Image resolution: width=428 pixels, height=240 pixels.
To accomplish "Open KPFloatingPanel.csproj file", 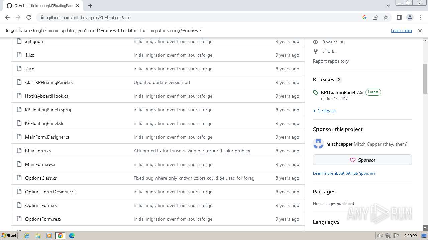I will pos(48,110).
